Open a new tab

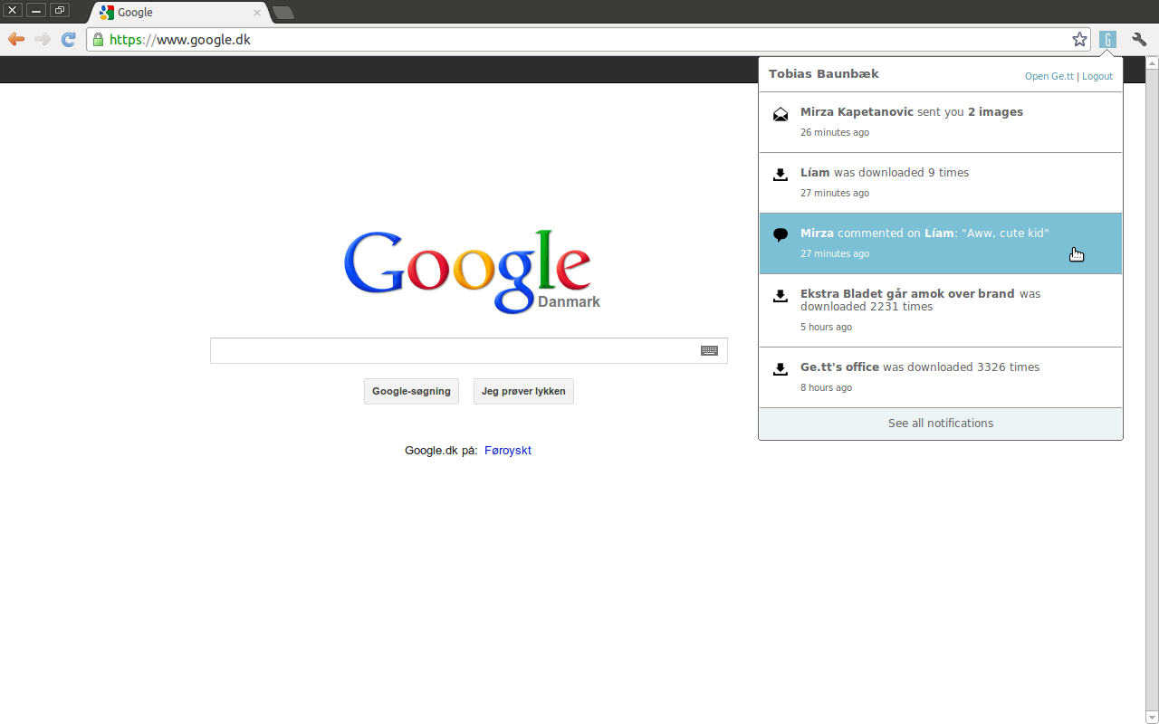(x=283, y=13)
